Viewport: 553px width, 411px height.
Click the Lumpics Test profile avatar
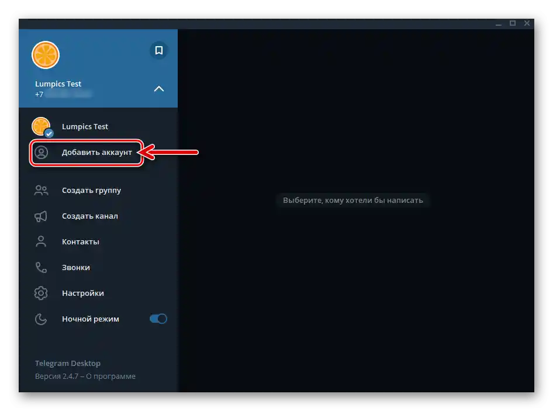45,54
